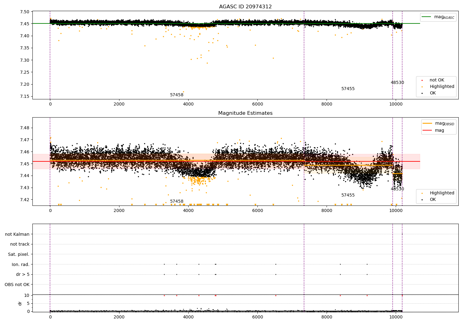
Task: Click the 7.50 y-axis tick label
Action: (x=25, y=12)
